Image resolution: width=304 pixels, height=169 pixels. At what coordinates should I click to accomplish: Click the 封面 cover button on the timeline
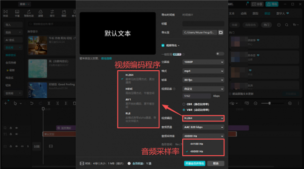coord(37,146)
